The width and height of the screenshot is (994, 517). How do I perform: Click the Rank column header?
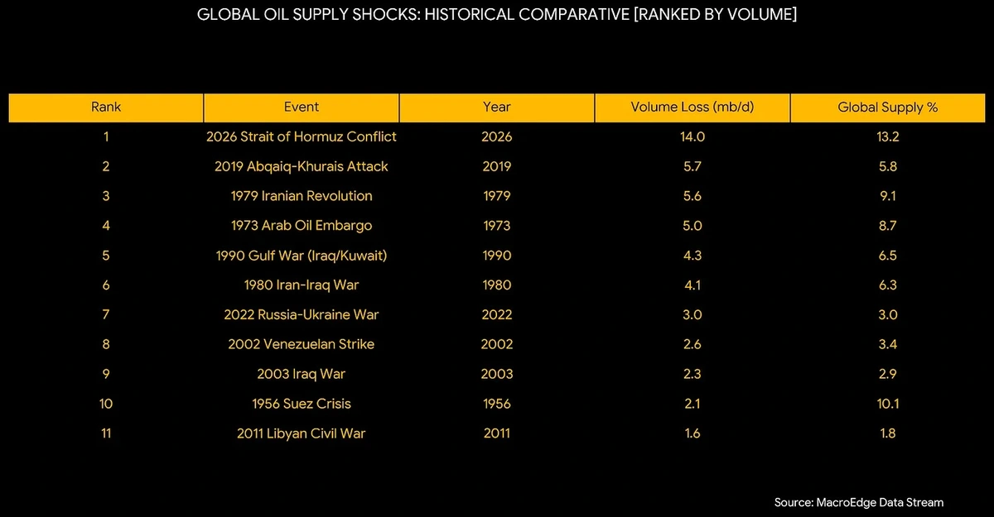coord(106,108)
